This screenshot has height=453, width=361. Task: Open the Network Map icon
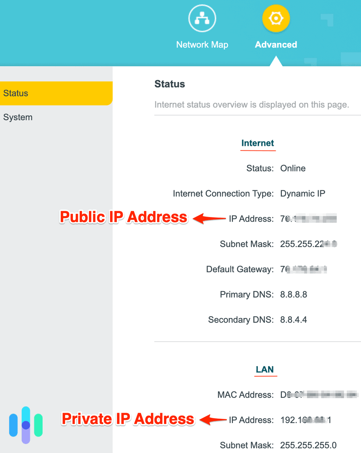[202, 19]
